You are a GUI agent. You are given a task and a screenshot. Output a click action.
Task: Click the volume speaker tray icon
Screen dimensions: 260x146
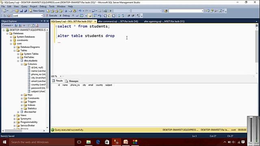pos(234,142)
